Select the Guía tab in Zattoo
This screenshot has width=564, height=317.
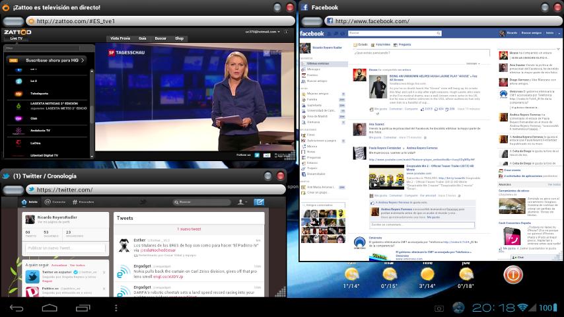click(x=143, y=39)
